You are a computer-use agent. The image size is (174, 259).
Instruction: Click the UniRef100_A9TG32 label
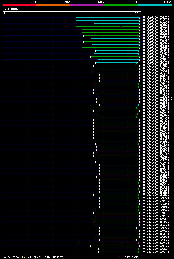(x=156, y=210)
